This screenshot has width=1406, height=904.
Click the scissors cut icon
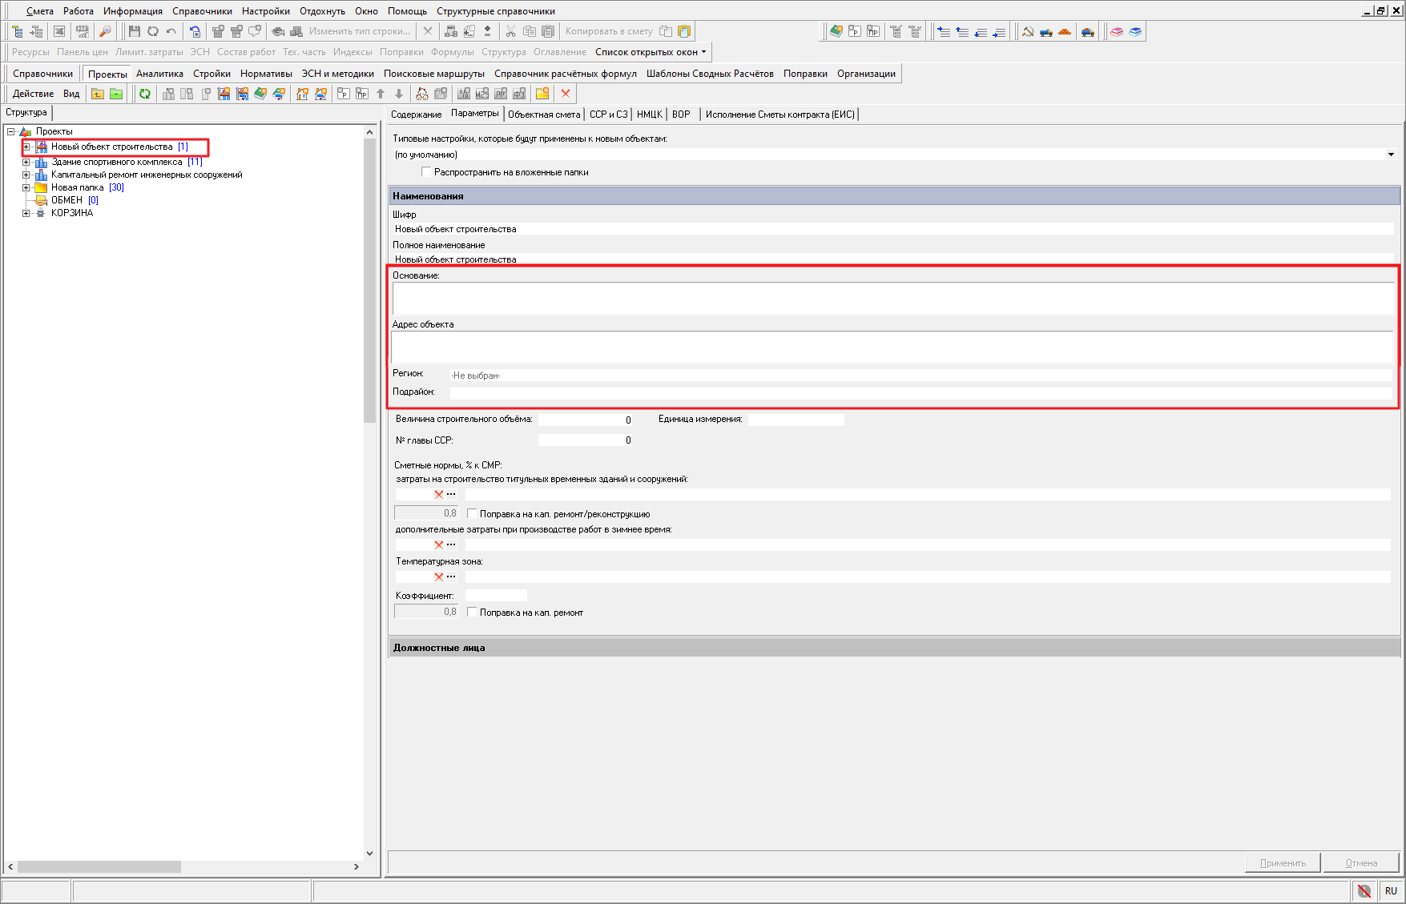pos(510,31)
